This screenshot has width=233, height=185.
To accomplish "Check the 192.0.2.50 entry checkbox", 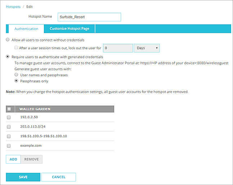I will click(x=9, y=117).
